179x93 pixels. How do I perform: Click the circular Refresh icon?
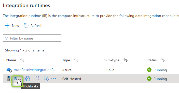[x=26, y=26]
